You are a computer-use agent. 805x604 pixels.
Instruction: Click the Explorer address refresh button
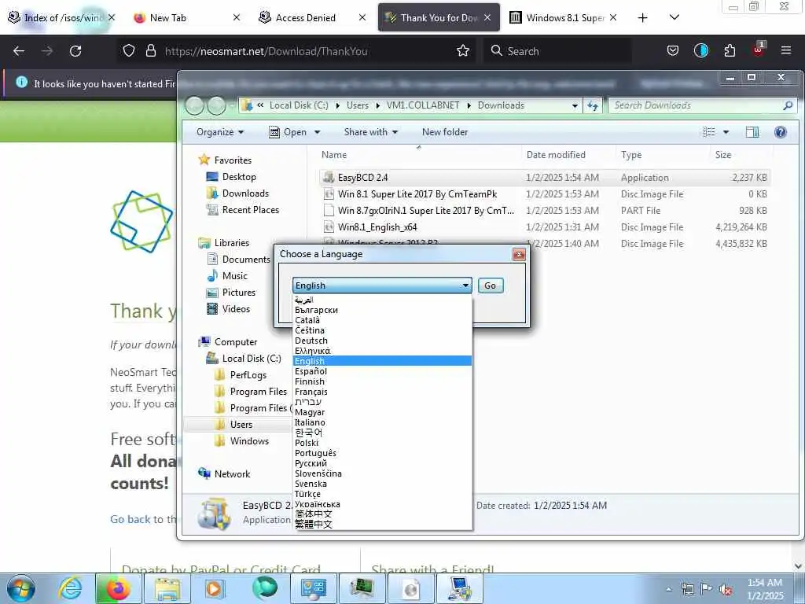(x=593, y=105)
